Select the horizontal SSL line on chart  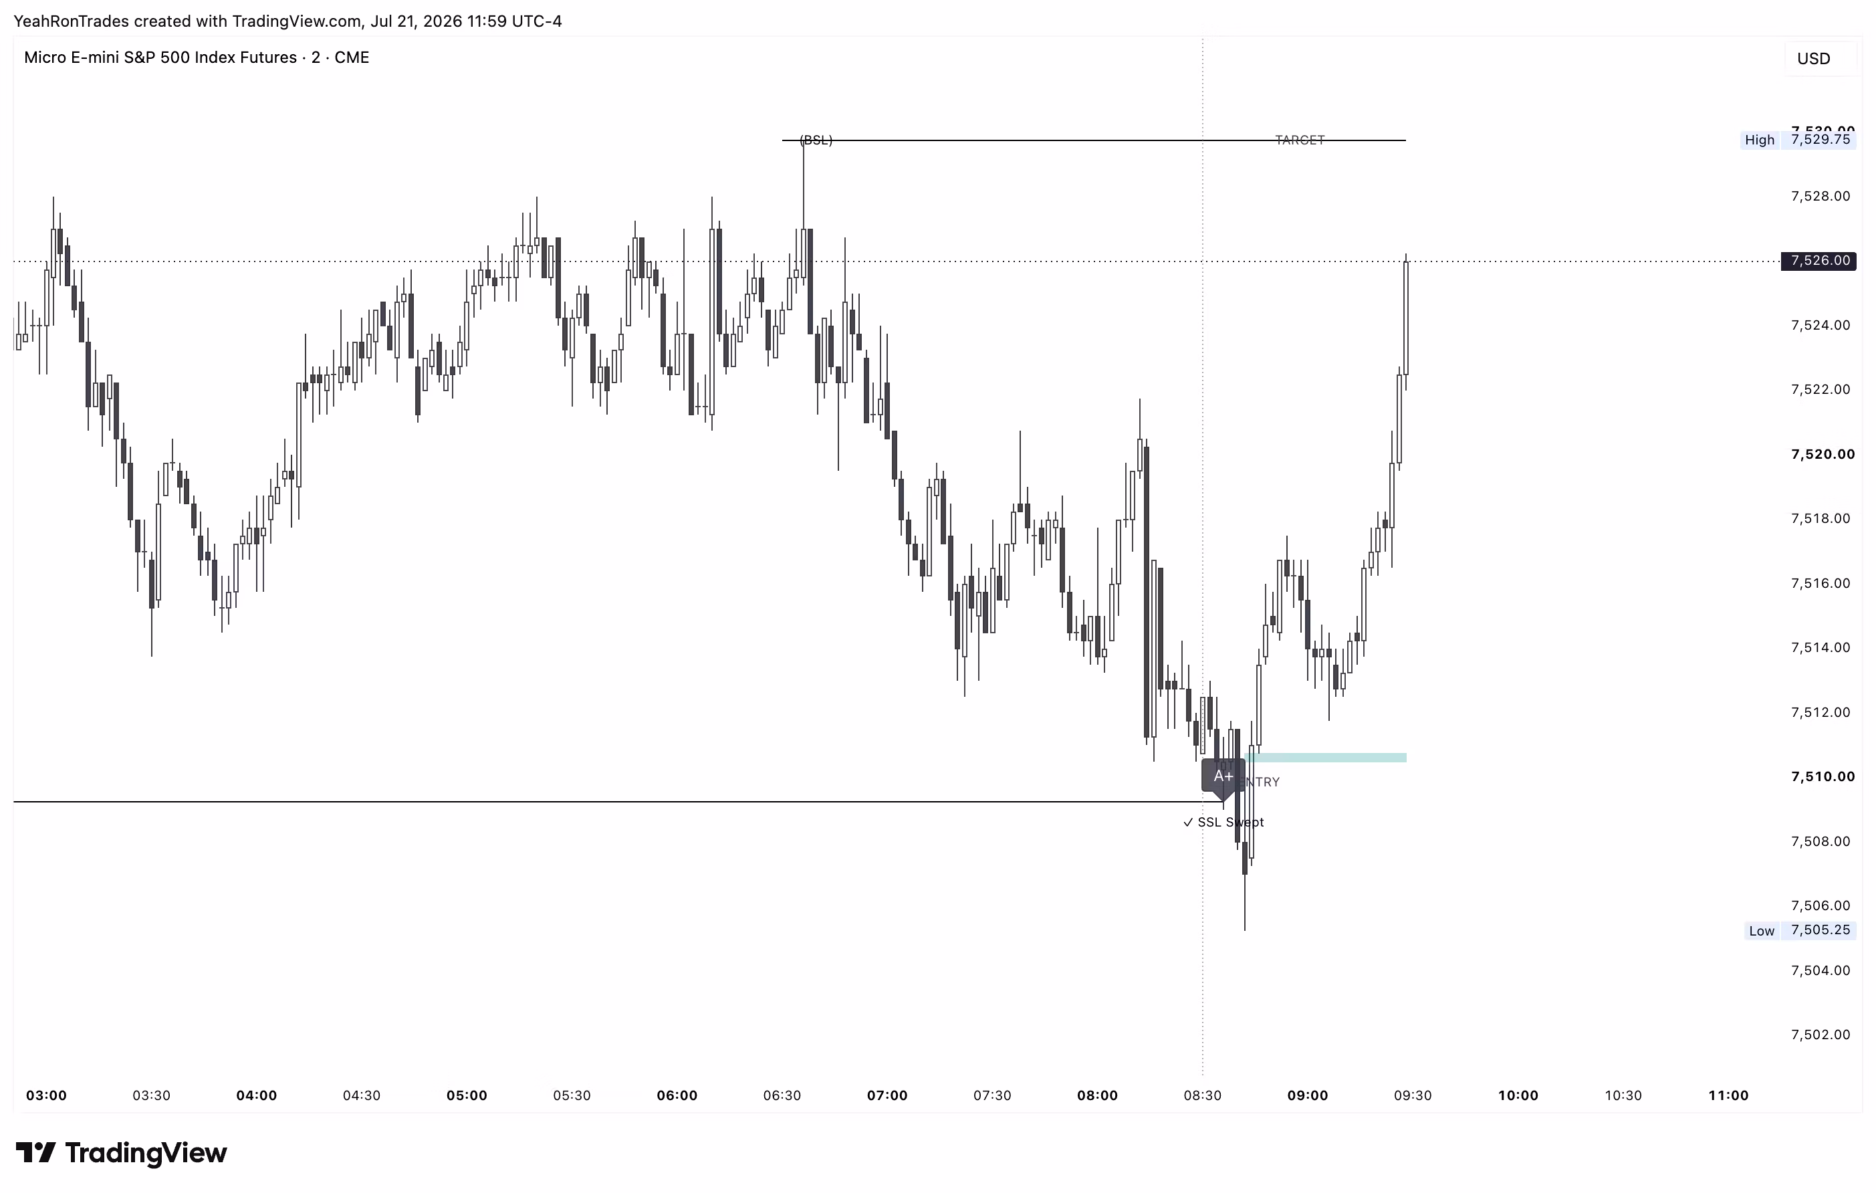pyautogui.click(x=608, y=802)
